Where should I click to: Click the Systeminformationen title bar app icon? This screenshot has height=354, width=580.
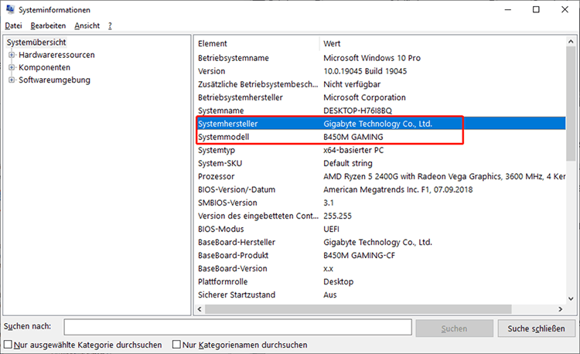pos(10,9)
